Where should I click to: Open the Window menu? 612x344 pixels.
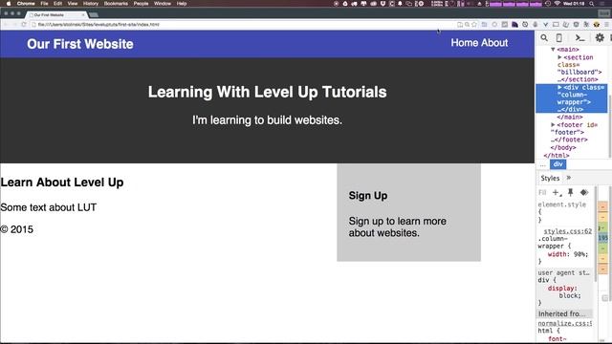pos(163,4)
